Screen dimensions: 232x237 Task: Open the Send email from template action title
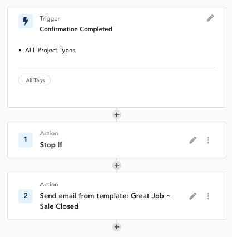click(105, 201)
